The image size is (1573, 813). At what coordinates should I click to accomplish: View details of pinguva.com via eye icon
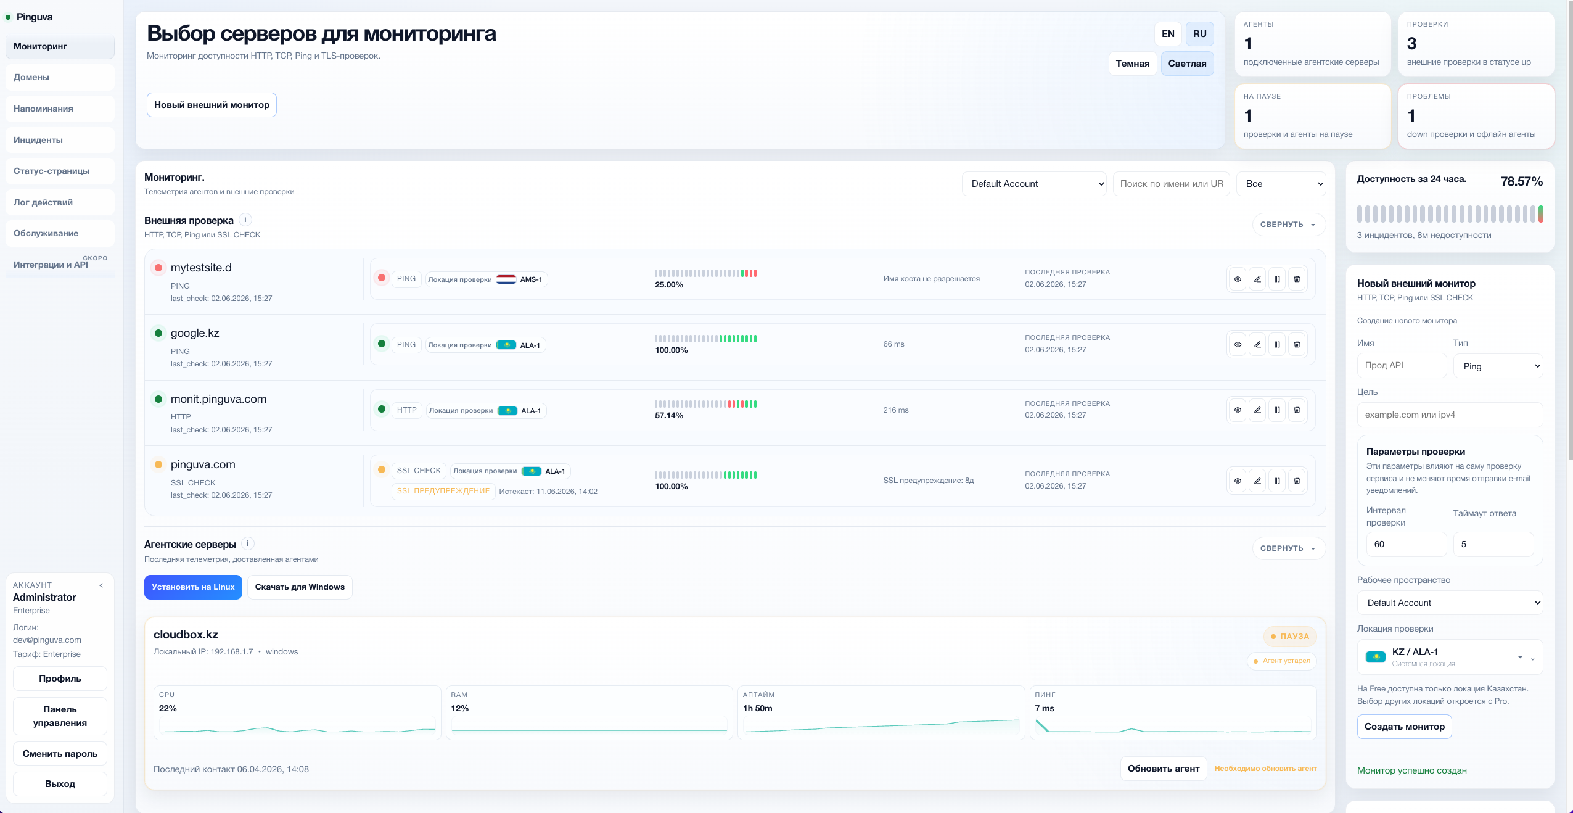[x=1238, y=481]
